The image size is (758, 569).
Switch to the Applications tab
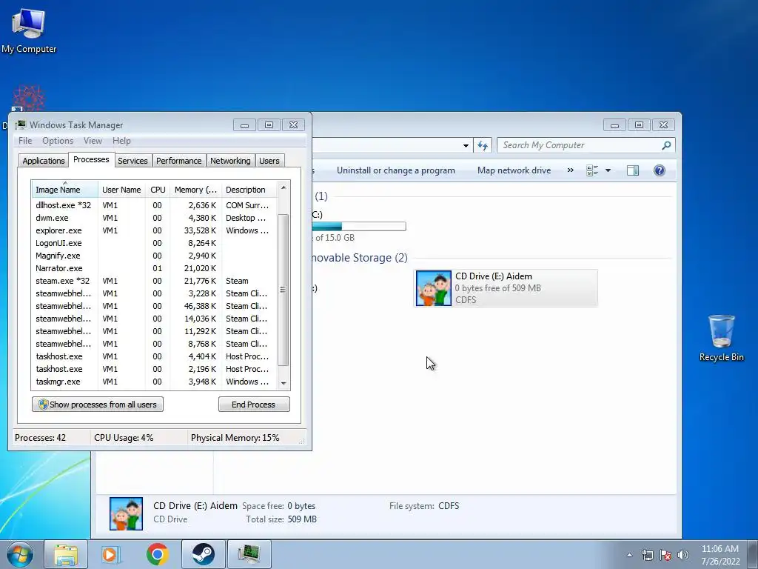click(44, 161)
